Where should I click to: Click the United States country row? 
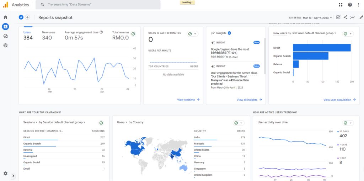coord(220,150)
